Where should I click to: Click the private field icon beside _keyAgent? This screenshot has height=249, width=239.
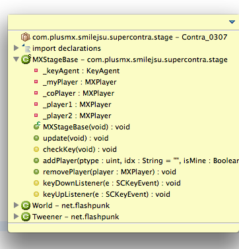coord(36,71)
